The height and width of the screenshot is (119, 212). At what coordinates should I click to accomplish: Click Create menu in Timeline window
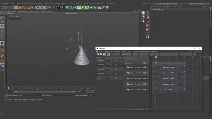click(101, 51)
